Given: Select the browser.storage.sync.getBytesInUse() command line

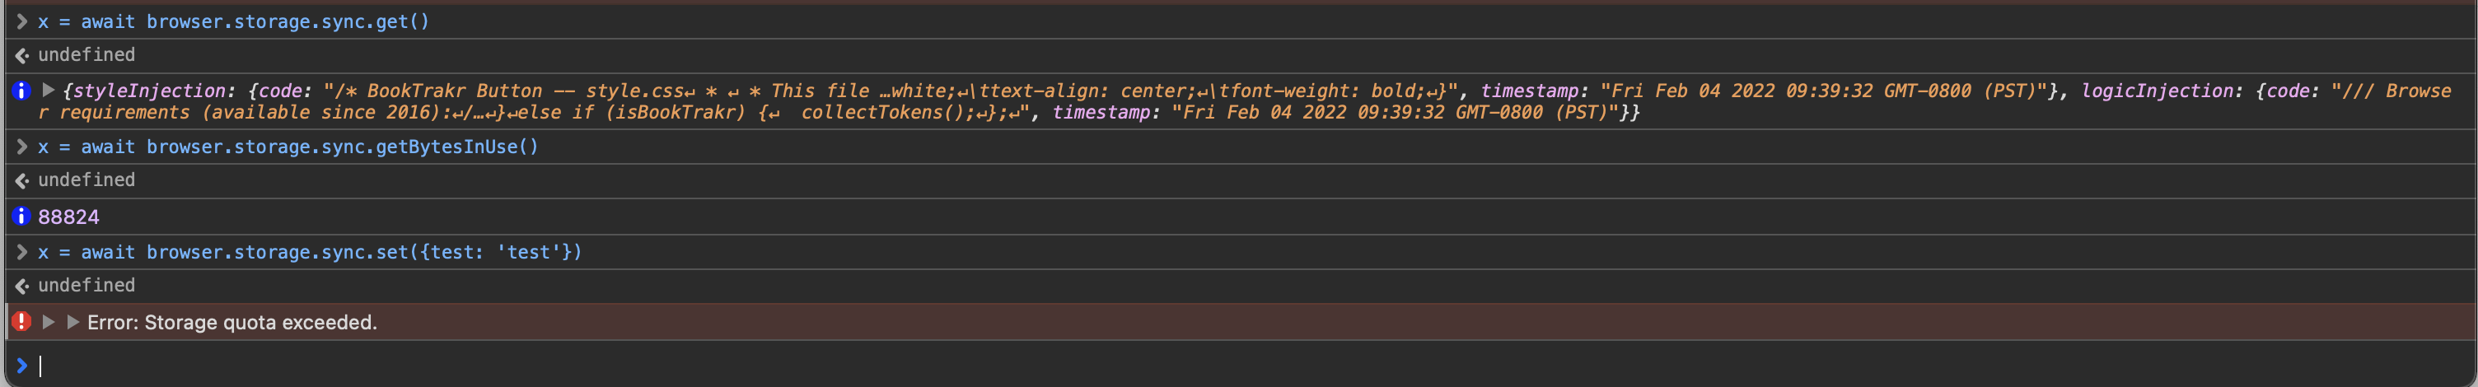Looking at the screenshot, I should click(288, 147).
